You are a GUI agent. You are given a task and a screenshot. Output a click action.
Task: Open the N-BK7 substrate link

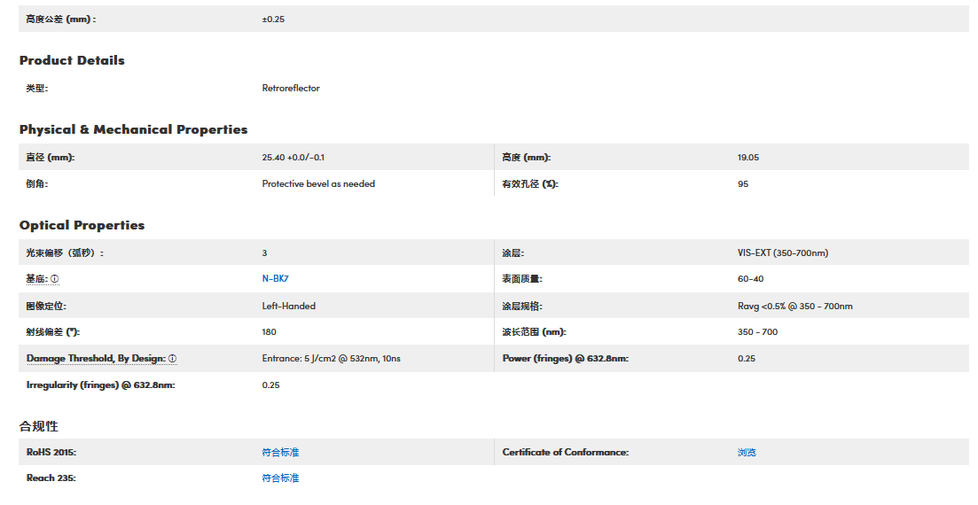(275, 279)
